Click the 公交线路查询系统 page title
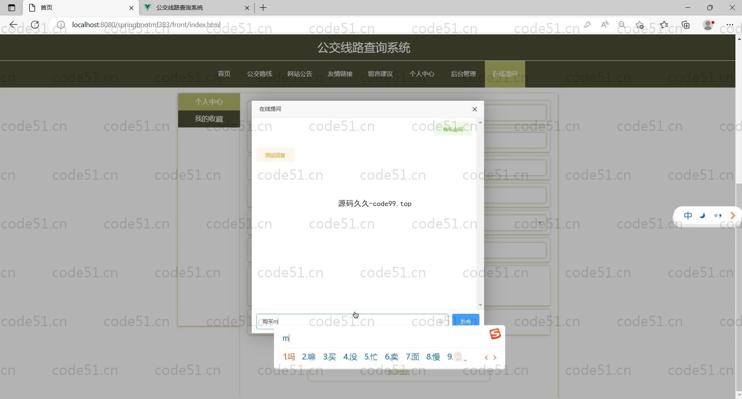742x399 pixels. pos(364,48)
